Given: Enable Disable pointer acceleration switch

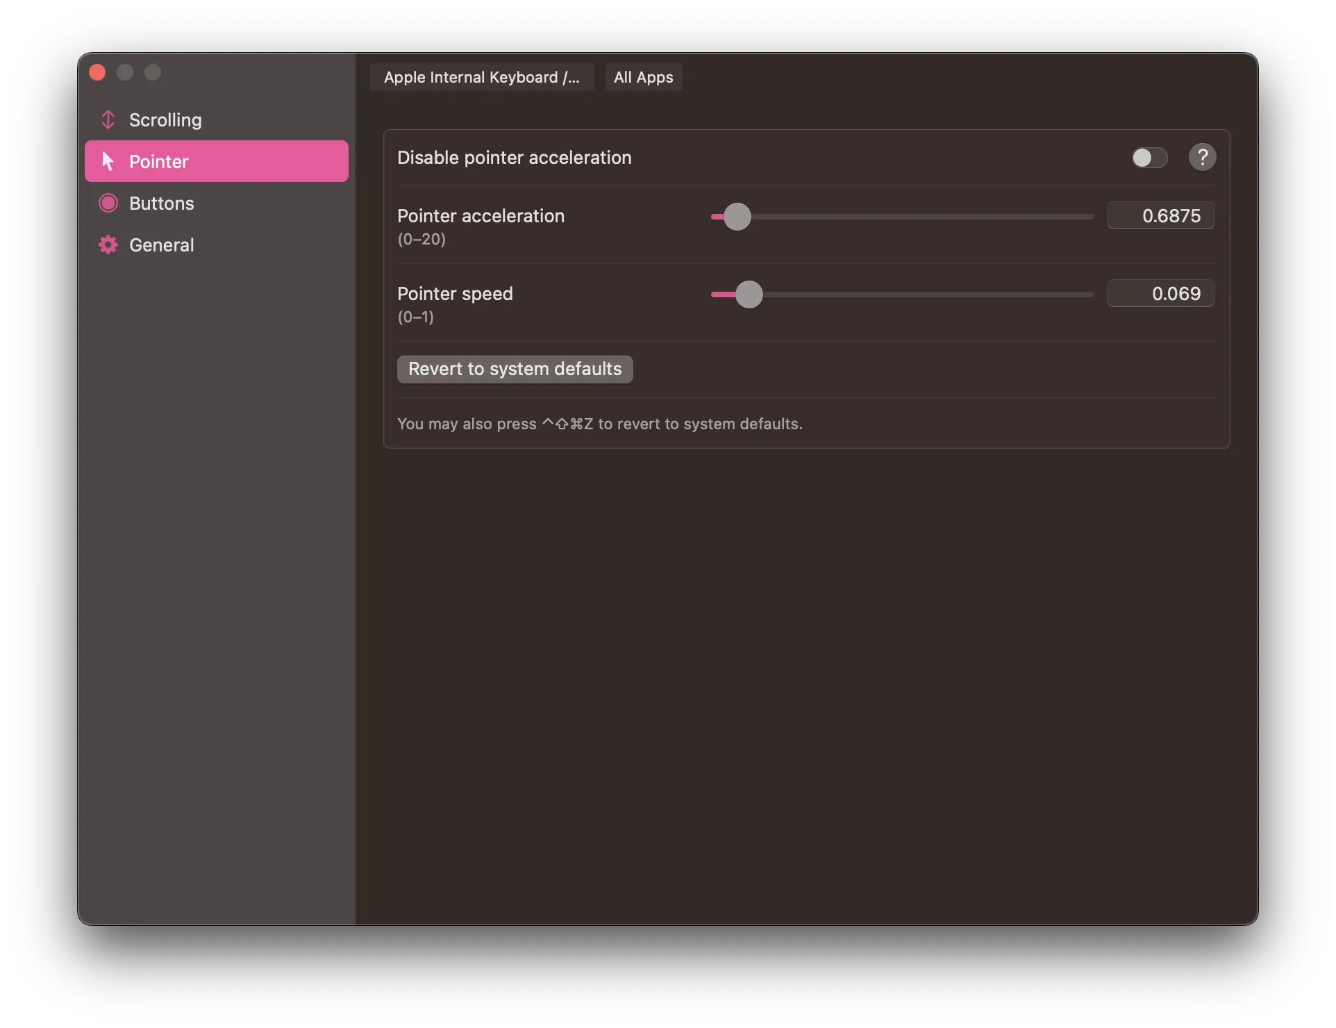Looking at the screenshot, I should point(1149,158).
